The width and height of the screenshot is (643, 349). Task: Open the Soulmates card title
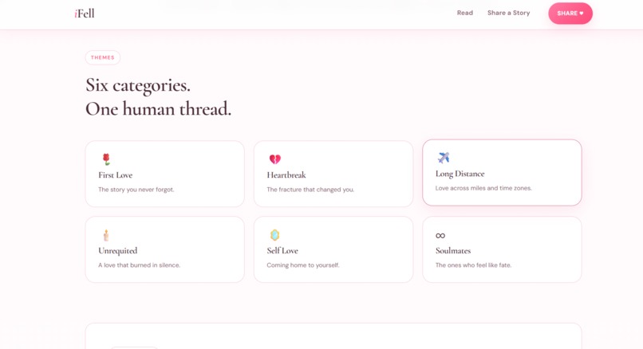[453, 251]
